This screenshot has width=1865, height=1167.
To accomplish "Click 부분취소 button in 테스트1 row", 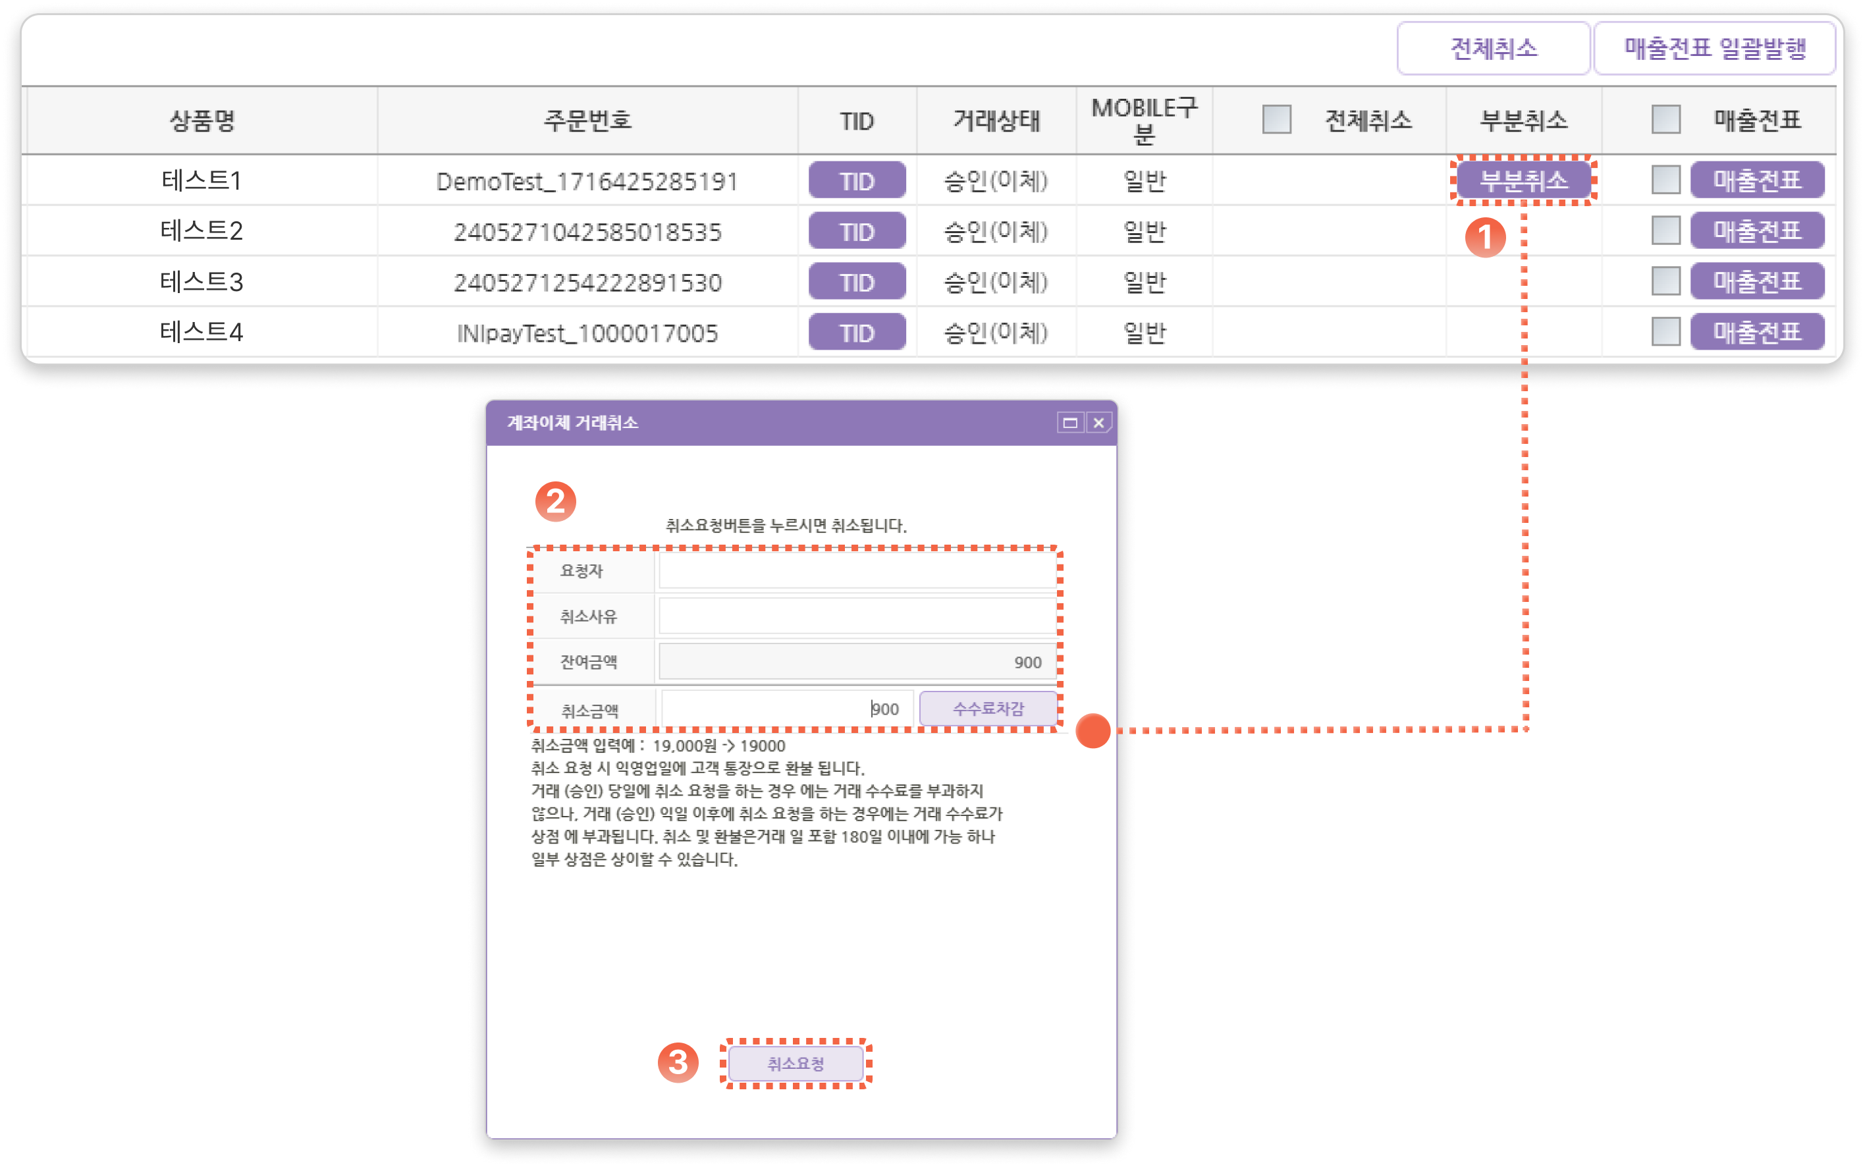I will coord(1523,180).
